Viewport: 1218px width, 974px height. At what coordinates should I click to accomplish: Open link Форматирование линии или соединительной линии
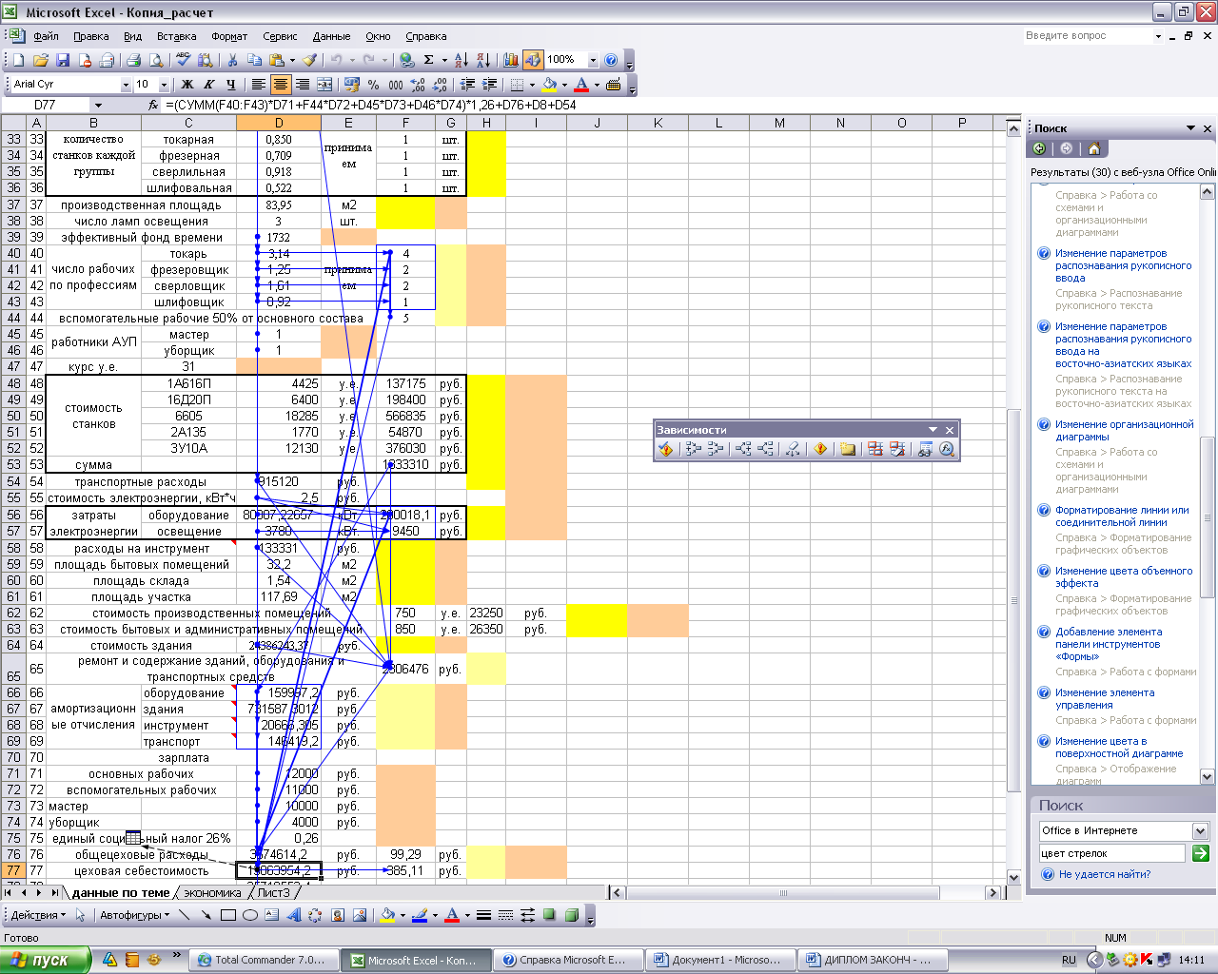point(1122,516)
